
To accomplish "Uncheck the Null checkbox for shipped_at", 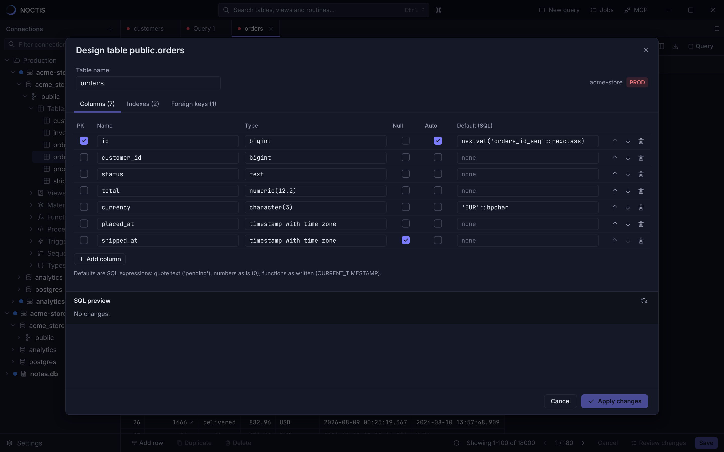I will click(405, 240).
